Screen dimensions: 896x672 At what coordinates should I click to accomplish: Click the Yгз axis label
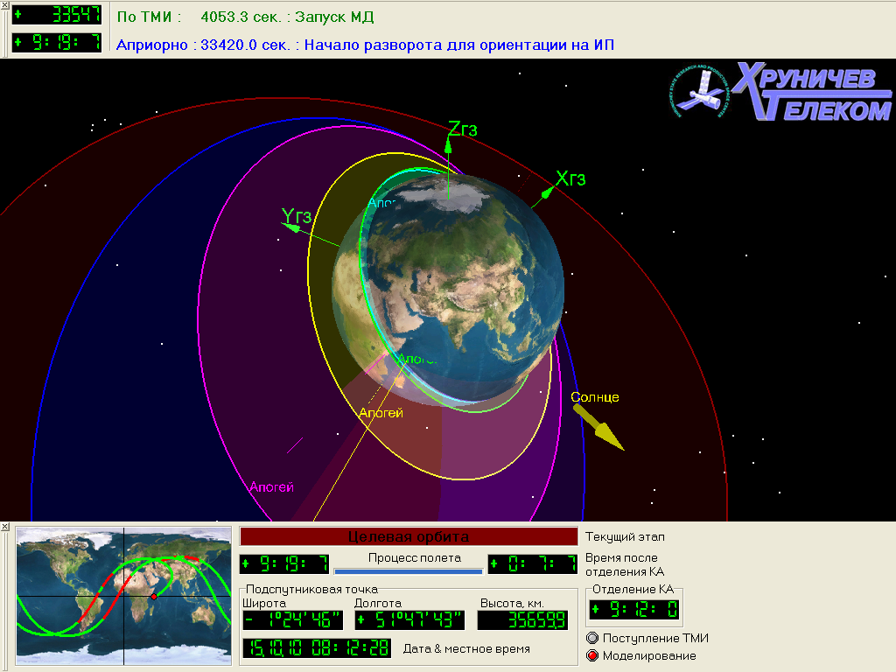296,216
